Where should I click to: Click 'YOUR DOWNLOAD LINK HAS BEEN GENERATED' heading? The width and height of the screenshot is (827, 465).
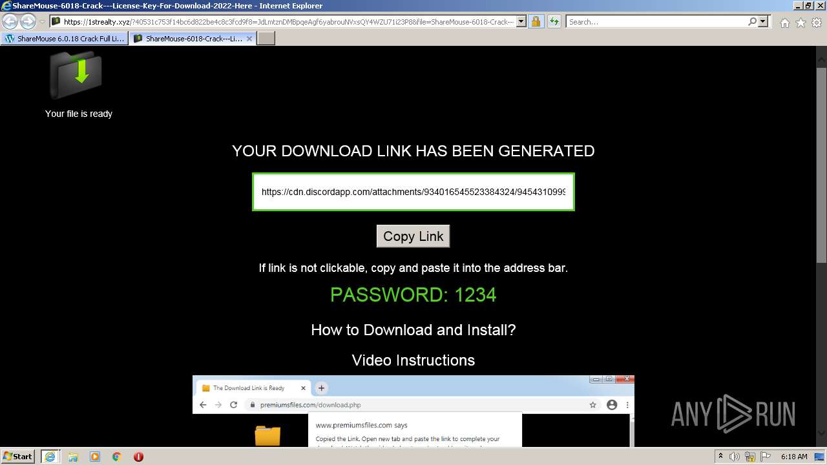click(413, 151)
